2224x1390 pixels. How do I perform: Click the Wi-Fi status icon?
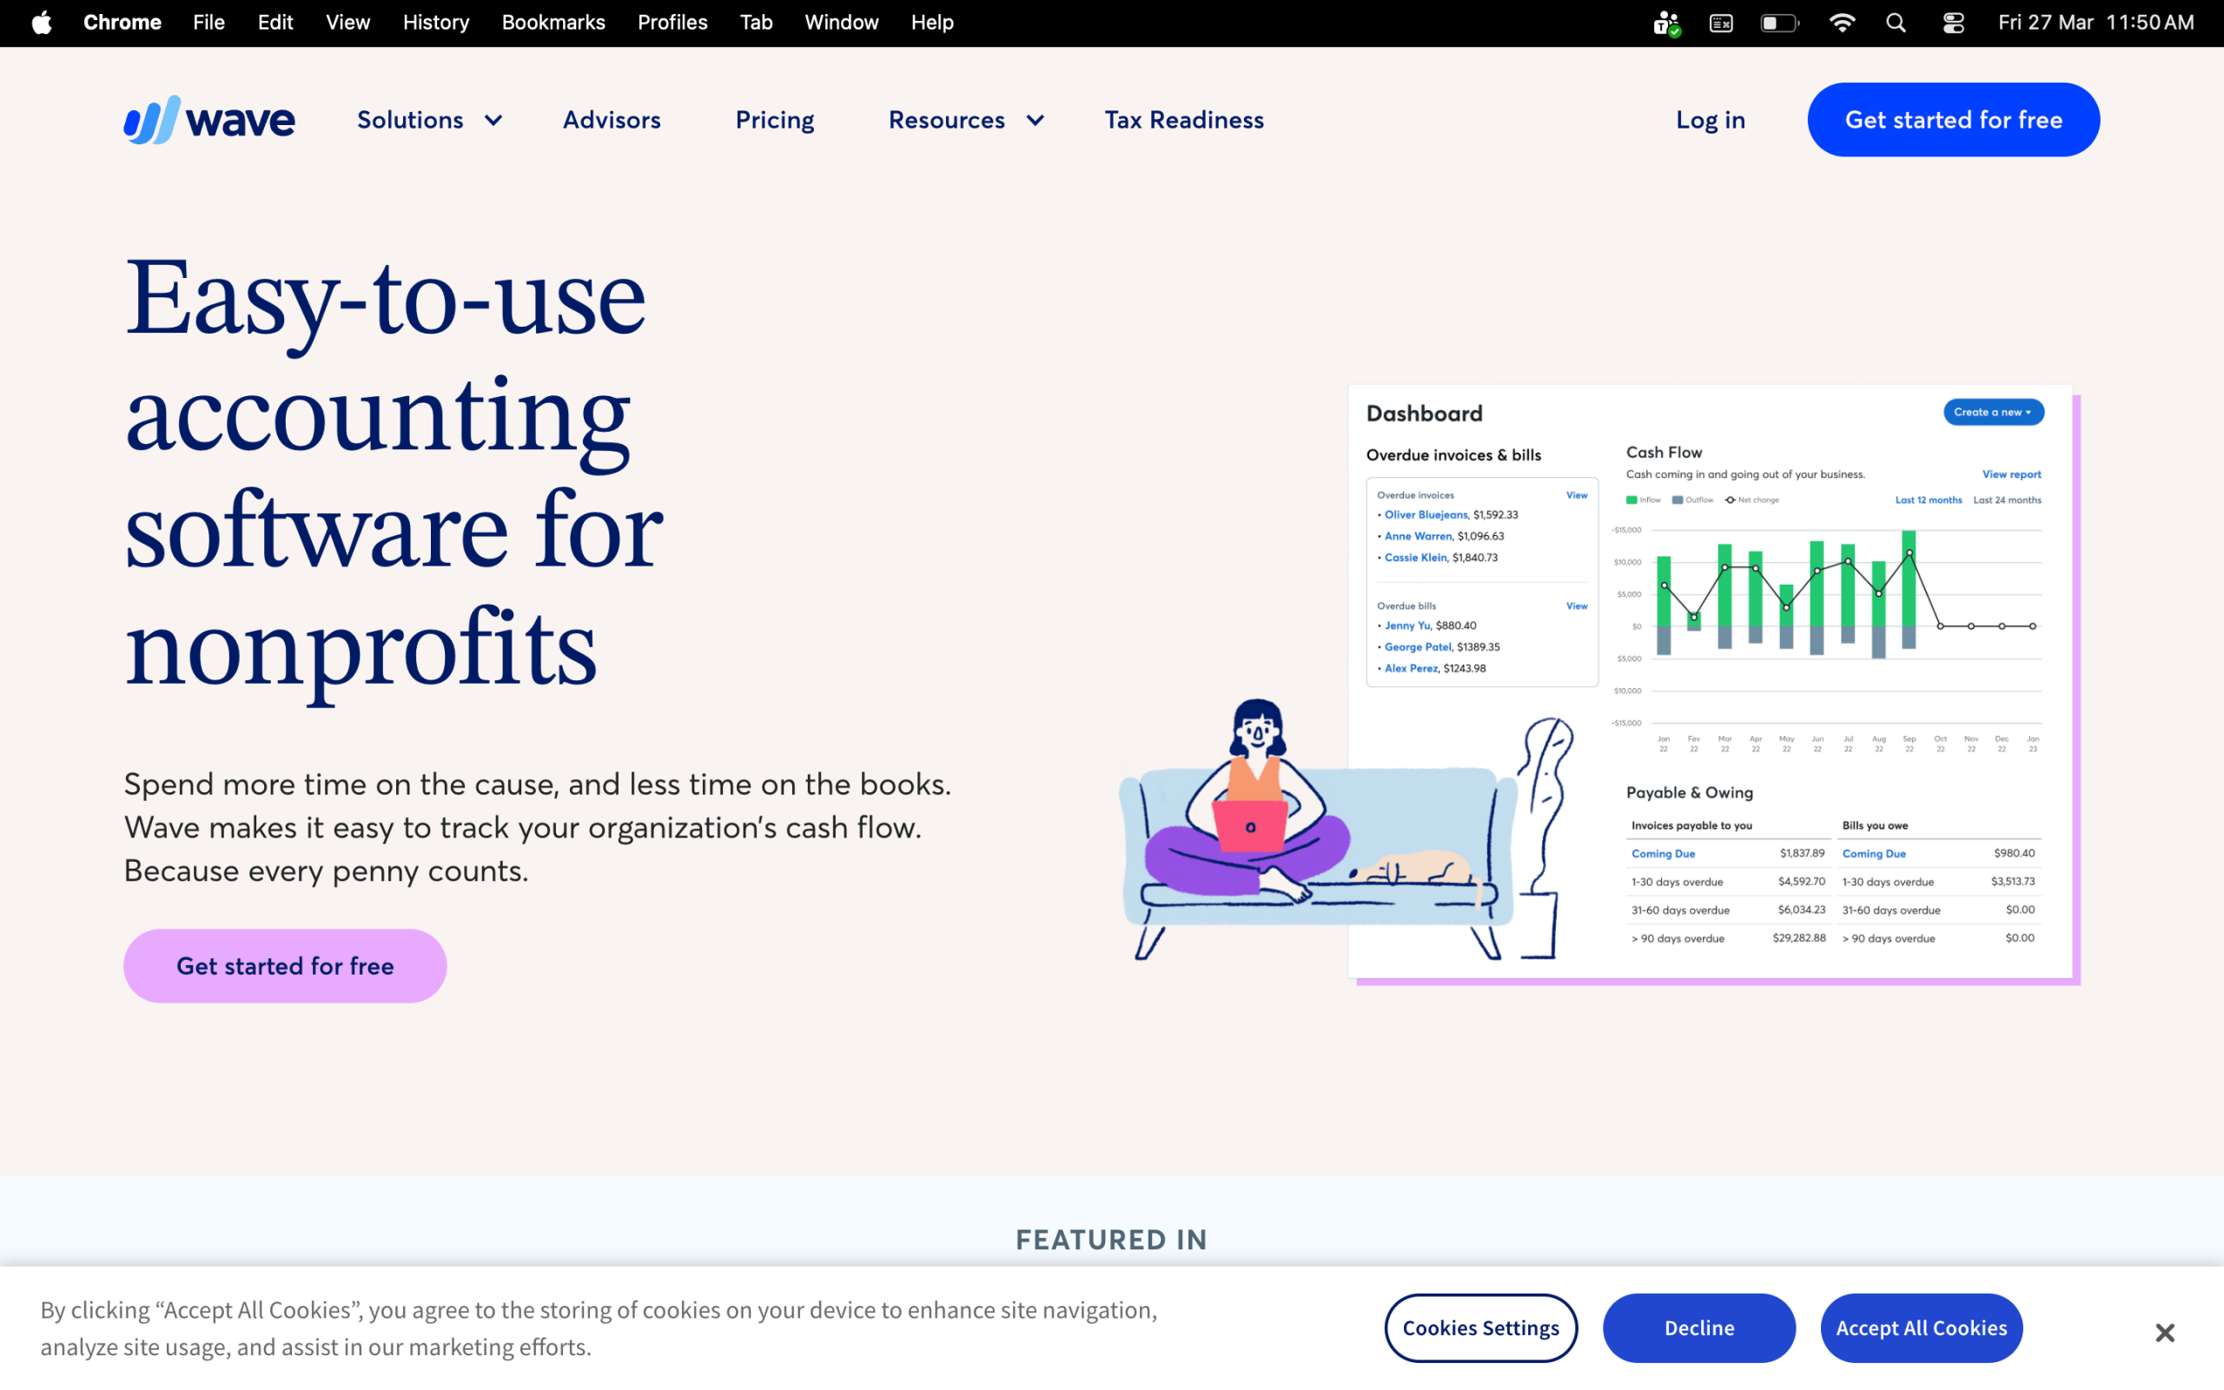coord(1841,22)
